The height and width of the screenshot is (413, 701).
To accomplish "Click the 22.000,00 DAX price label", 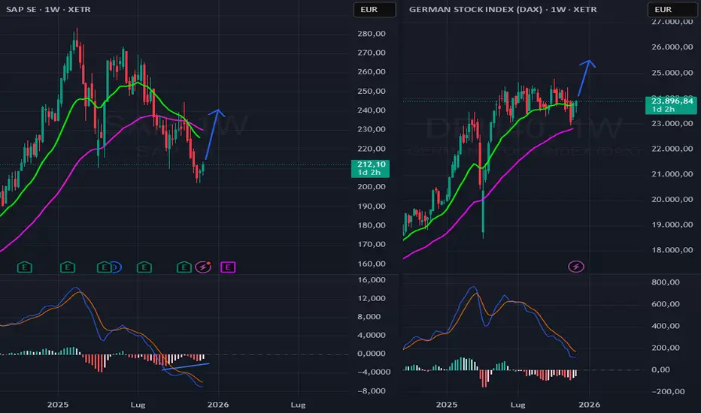I will pos(672,149).
